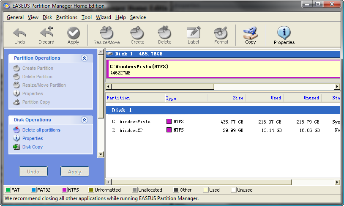
Task: Select the C: WindowsVista row
Action: click(223, 122)
